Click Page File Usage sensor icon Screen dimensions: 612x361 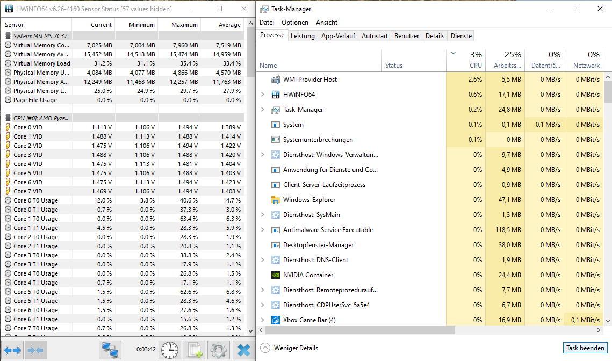[8, 100]
